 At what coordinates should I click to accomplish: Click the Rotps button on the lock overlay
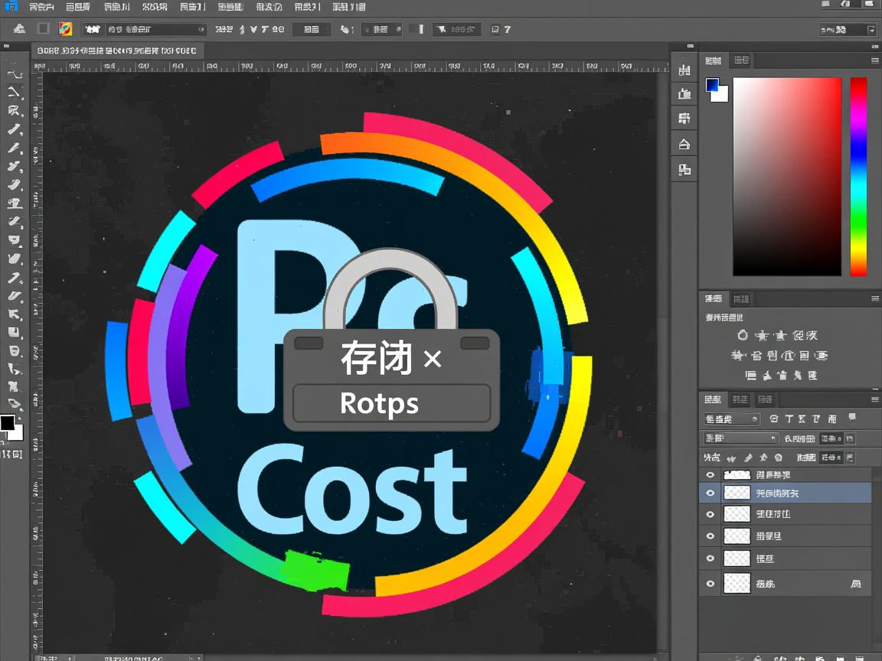tap(391, 403)
